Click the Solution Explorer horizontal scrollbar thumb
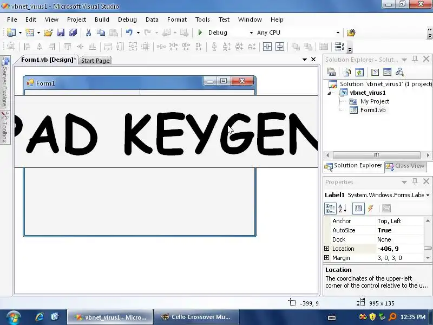The height and width of the screenshot is (325, 433). [x=376, y=155]
